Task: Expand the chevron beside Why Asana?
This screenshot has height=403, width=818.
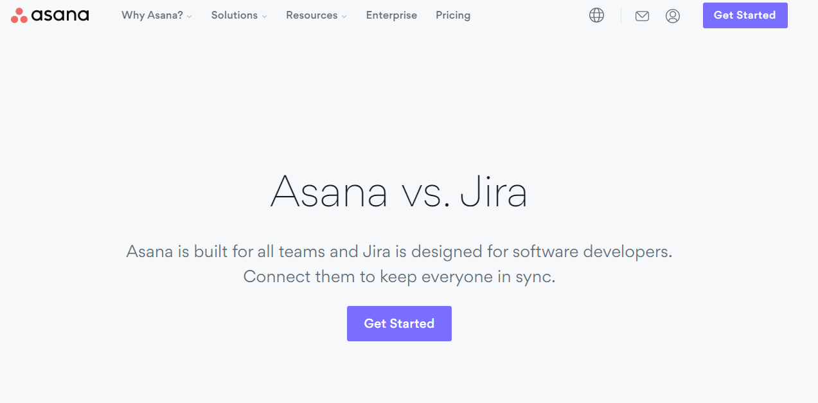Action: pyautogui.click(x=190, y=17)
